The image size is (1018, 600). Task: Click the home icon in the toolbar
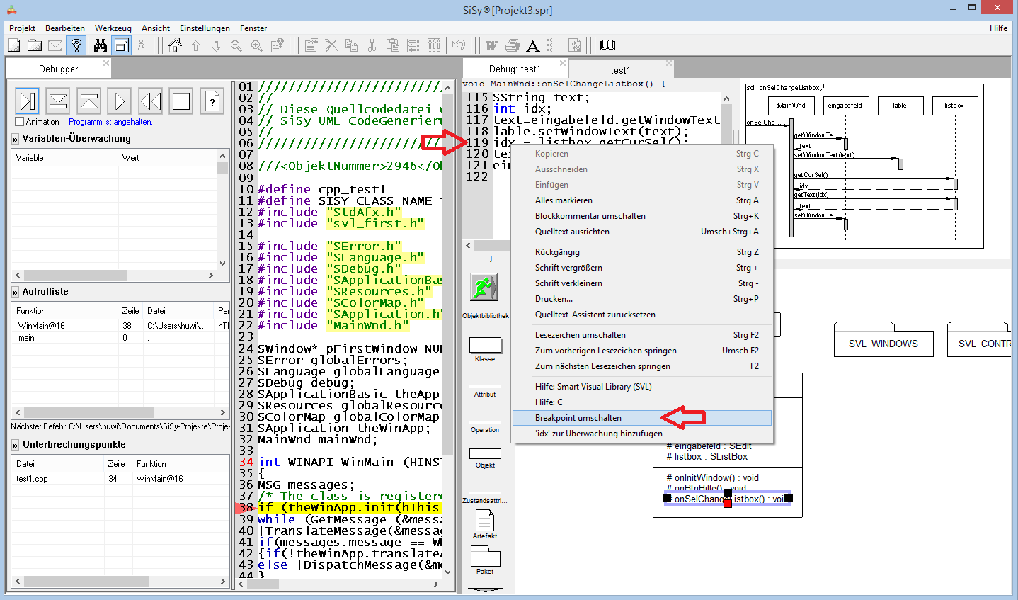176,45
